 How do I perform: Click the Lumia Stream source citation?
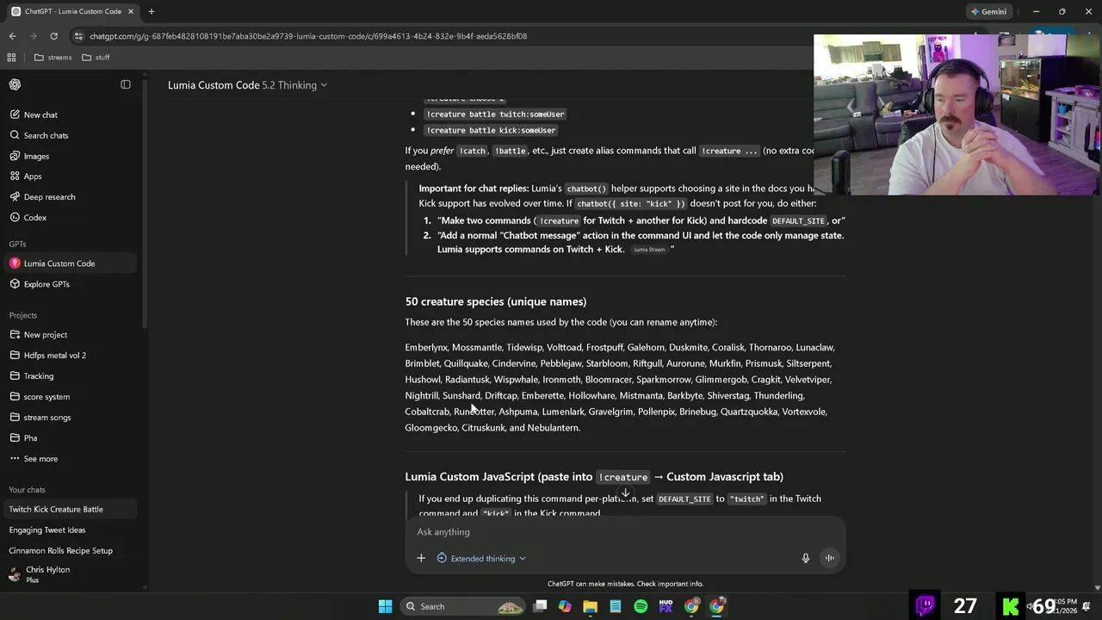click(x=649, y=250)
